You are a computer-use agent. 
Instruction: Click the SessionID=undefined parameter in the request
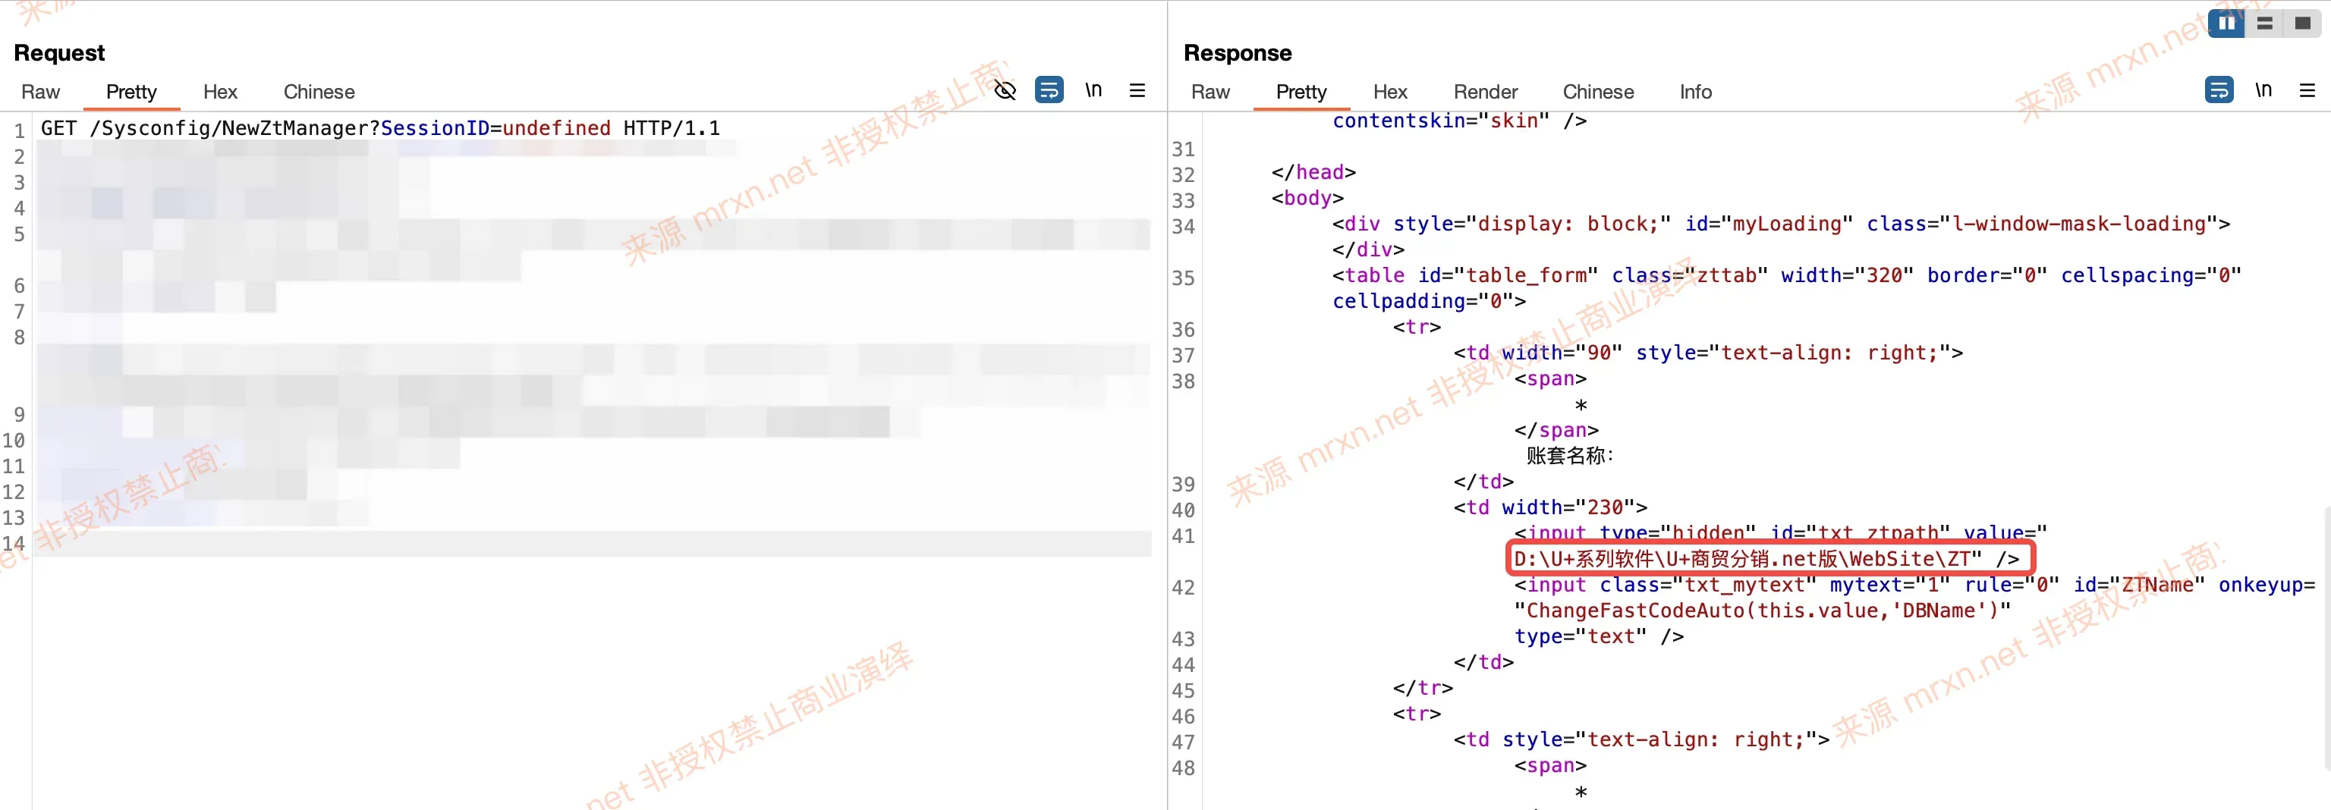[496, 128]
